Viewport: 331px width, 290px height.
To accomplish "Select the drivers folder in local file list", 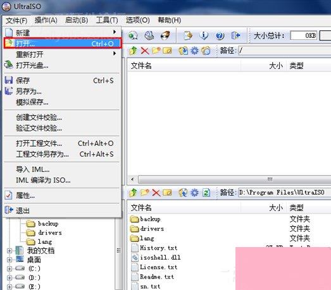I will 147,229.
